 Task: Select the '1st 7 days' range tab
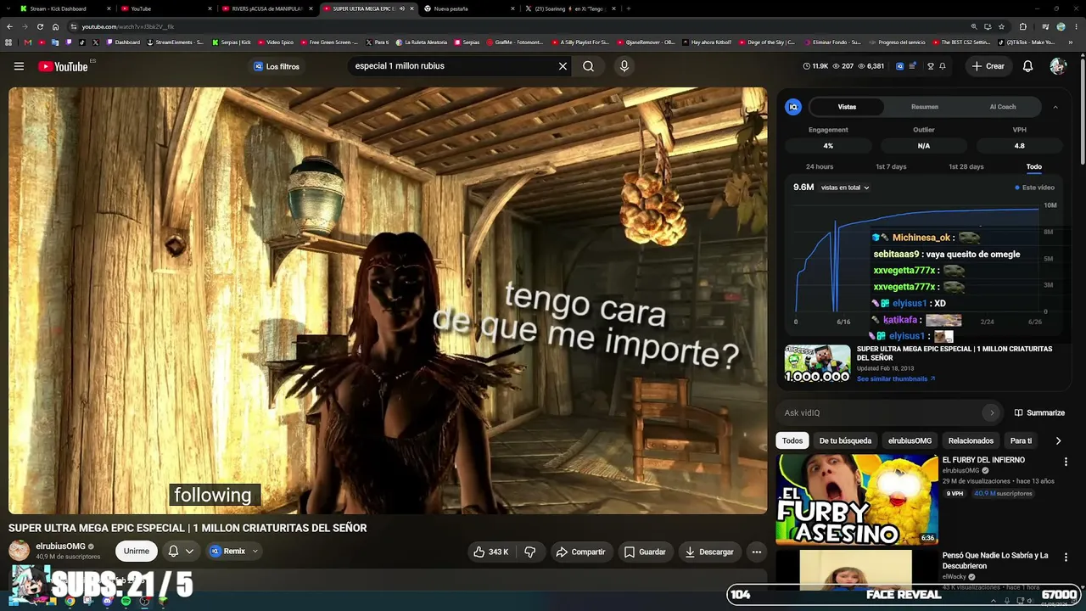click(891, 166)
